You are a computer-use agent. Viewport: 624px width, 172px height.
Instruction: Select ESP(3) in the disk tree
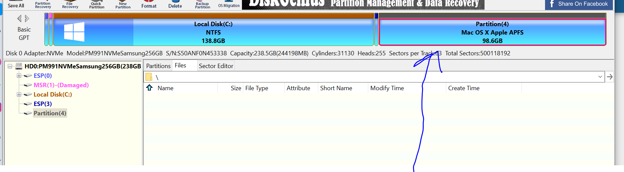click(x=43, y=104)
